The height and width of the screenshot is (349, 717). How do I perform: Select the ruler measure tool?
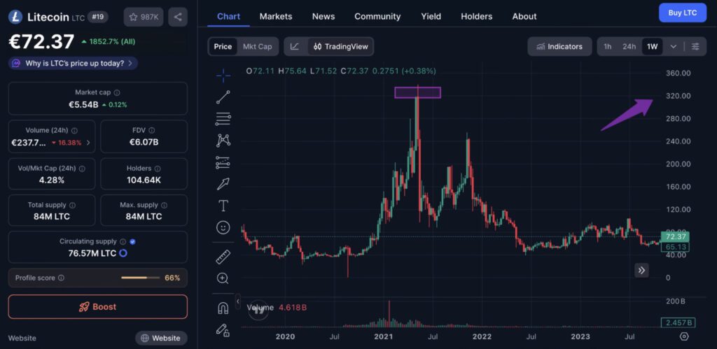(x=223, y=257)
